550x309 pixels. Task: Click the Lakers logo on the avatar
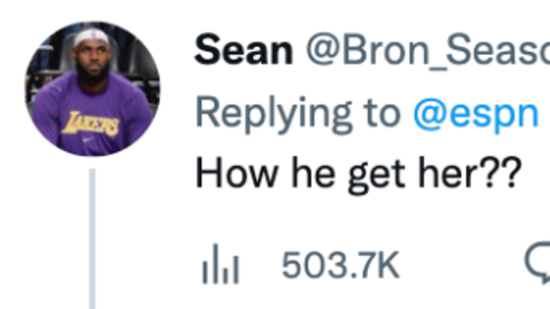(x=91, y=123)
